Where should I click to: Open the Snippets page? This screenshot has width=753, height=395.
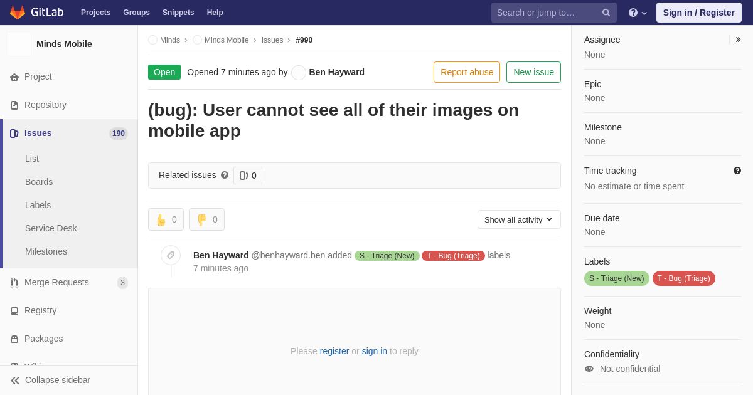(178, 13)
